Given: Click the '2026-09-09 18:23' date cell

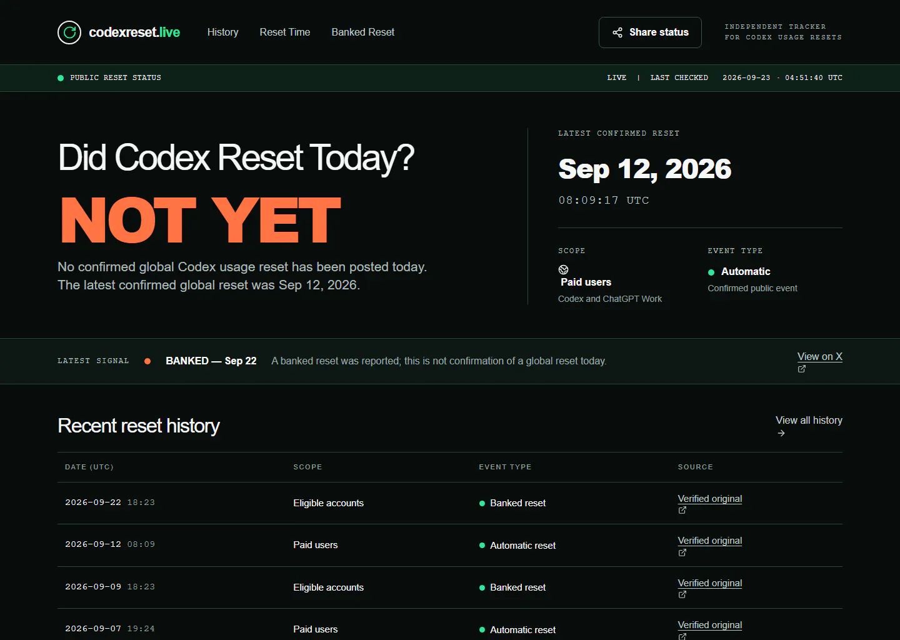Looking at the screenshot, I should [110, 587].
